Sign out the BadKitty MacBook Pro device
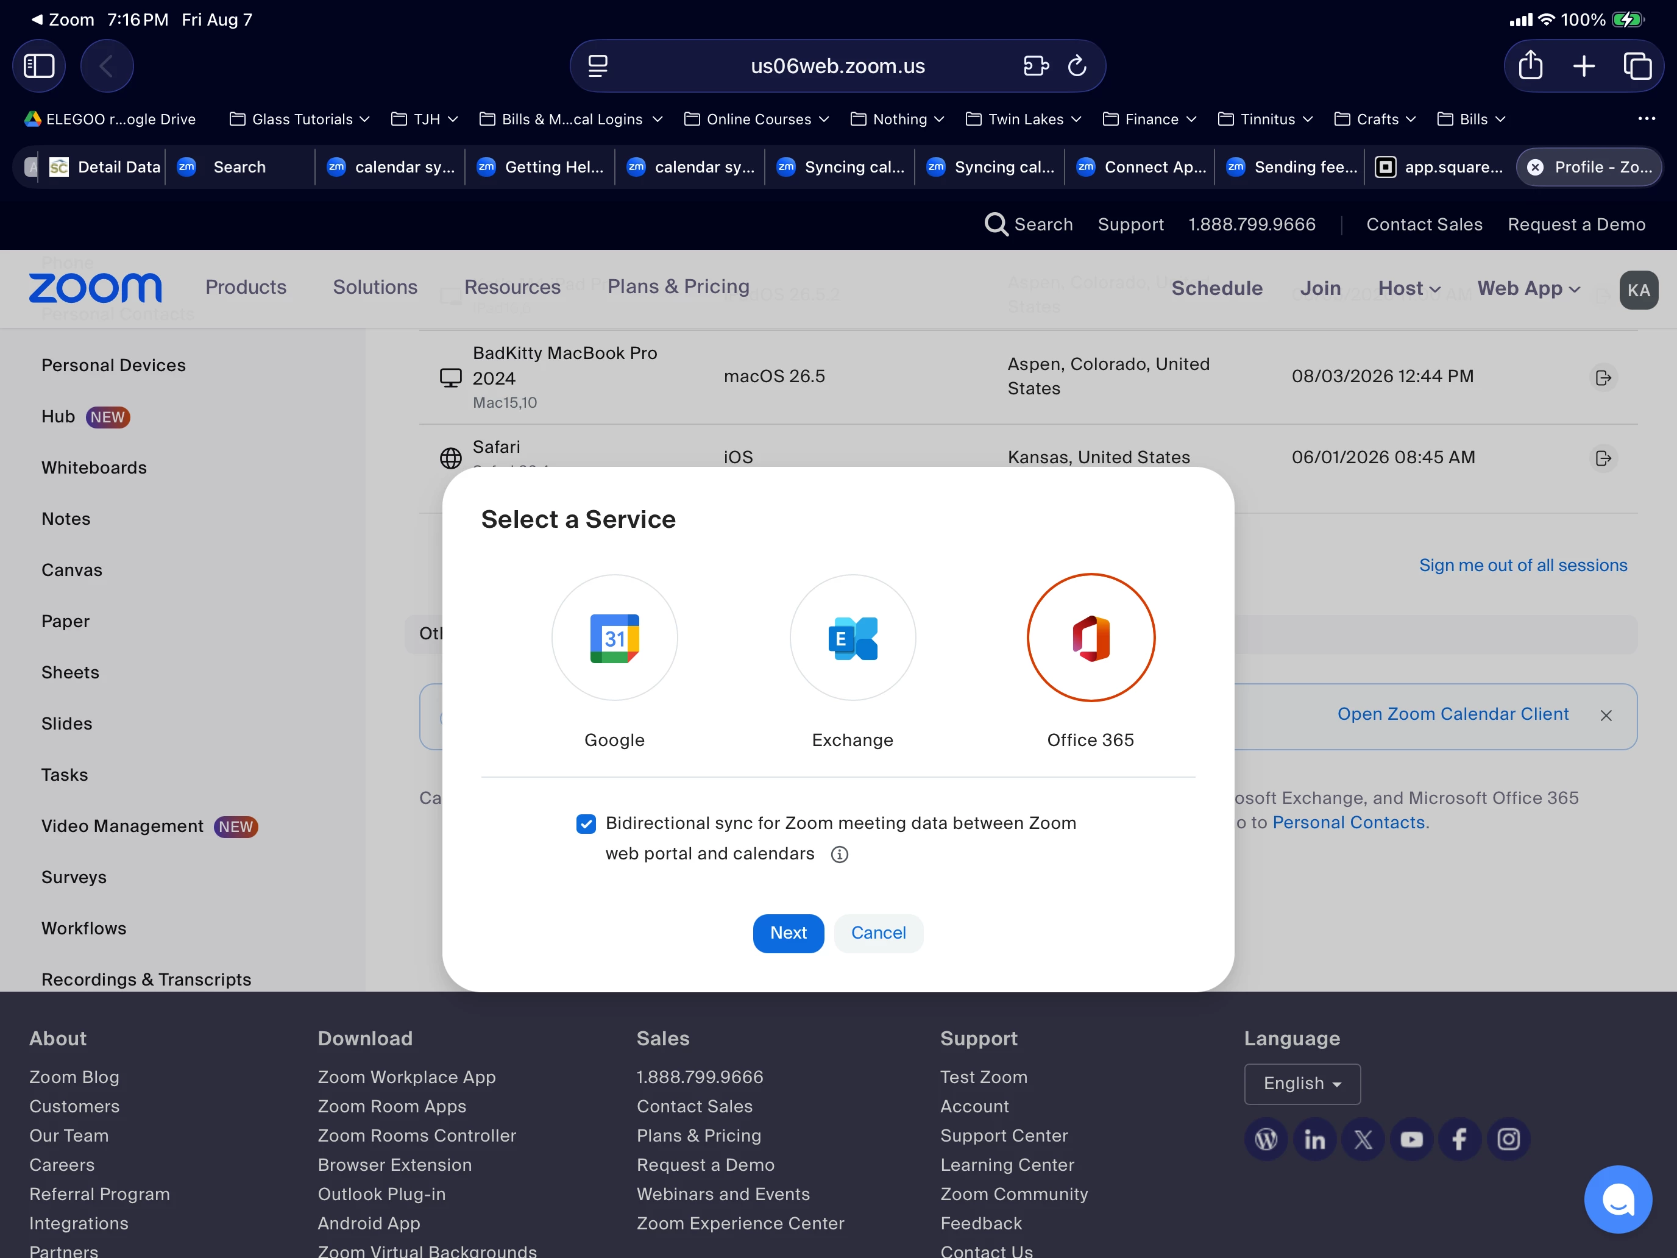Screen dimensions: 1677x1258 click(x=1603, y=378)
